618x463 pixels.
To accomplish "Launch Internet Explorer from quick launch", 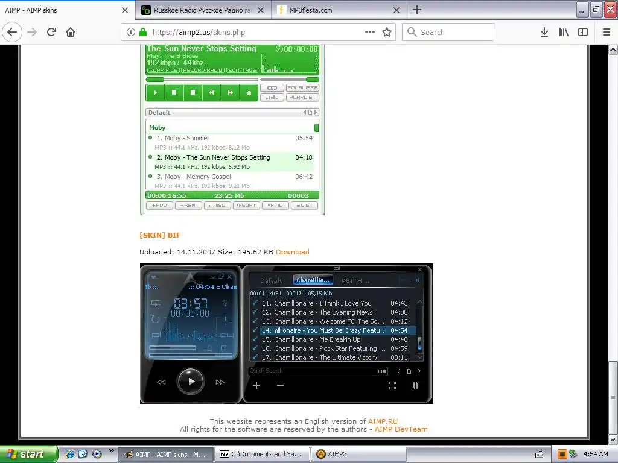I will click(x=70, y=454).
